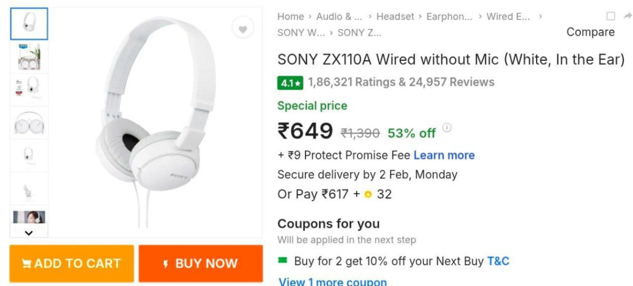The image size is (633, 286).
Task: Select the thumbnail showing a woman wearing headphones
Action: click(x=29, y=217)
